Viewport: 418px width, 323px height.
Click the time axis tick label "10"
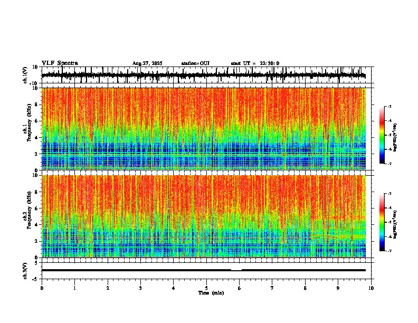tap(371, 288)
